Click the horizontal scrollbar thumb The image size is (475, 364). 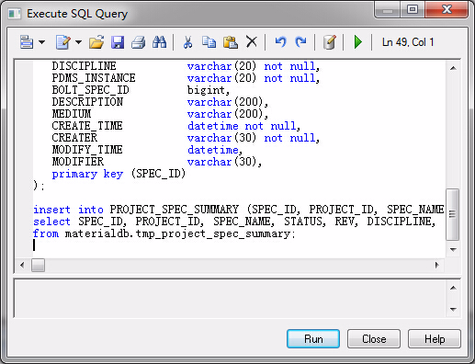pyautogui.click(x=38, y=265)
